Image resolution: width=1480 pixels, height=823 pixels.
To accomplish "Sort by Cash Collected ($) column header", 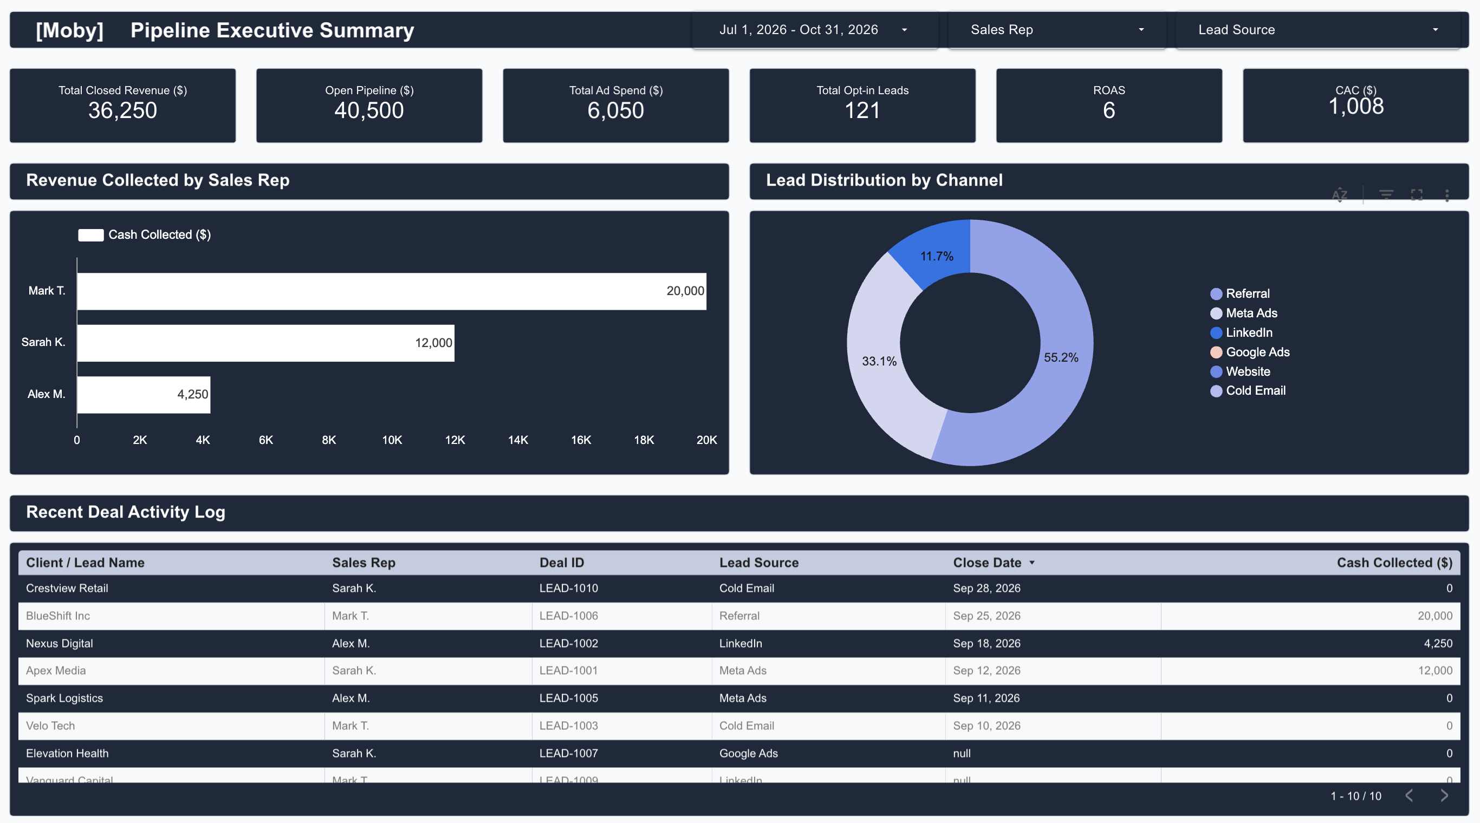I will 1394,562.
